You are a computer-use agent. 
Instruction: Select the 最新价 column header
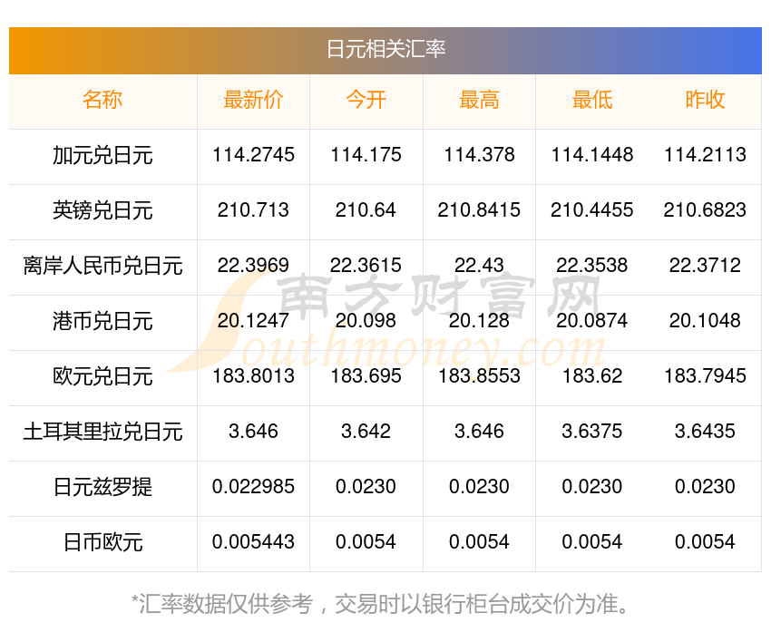(x=253, y=100)
